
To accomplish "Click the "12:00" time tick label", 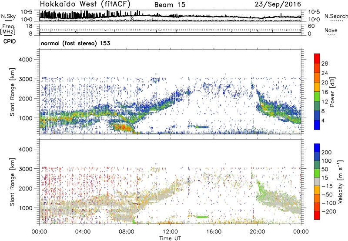I will click(170, 232).
